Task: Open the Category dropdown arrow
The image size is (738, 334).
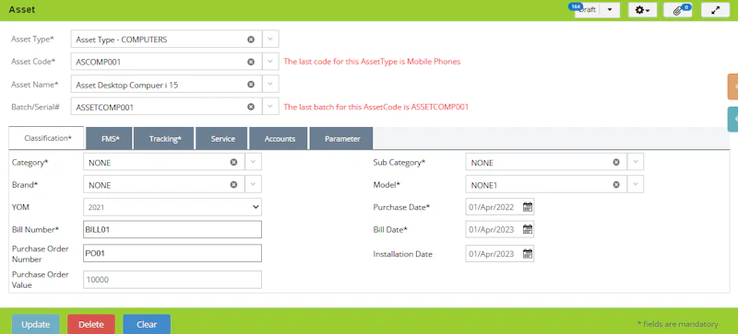Action: click(x=253, y=162)
